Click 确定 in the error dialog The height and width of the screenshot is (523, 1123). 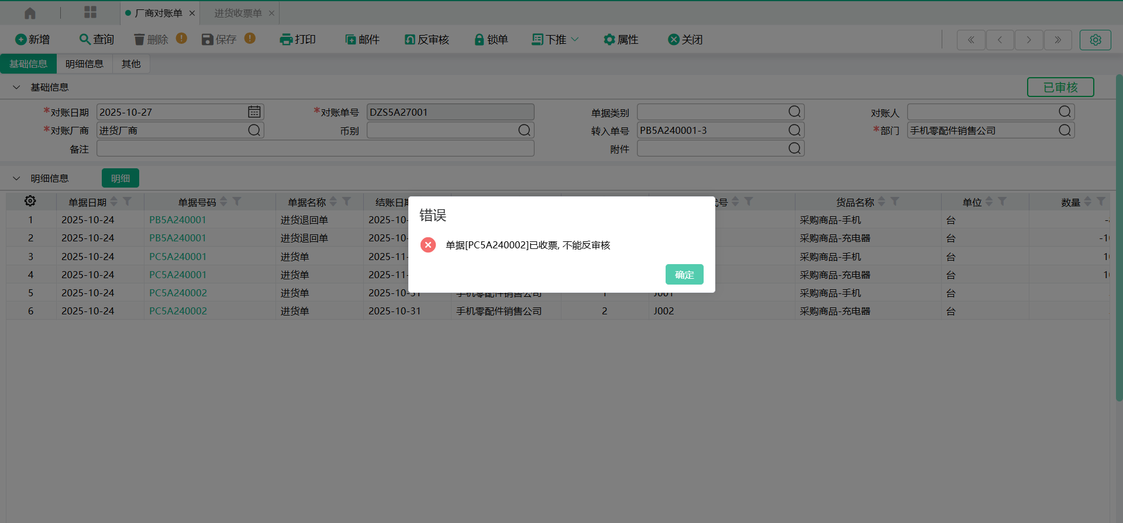(x=684, y=275)
